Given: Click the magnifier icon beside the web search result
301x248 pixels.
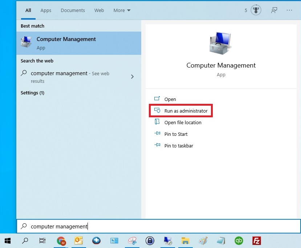Looking at the screenshot, I should [24, 73].
